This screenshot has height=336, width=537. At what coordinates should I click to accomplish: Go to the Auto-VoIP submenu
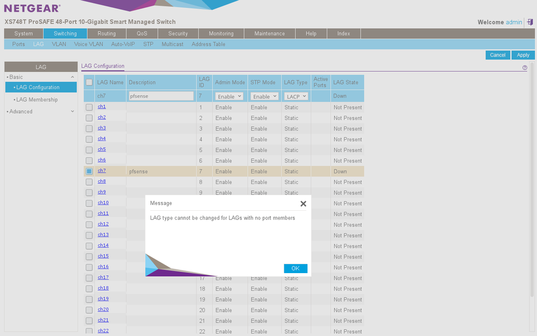[123, 44]
